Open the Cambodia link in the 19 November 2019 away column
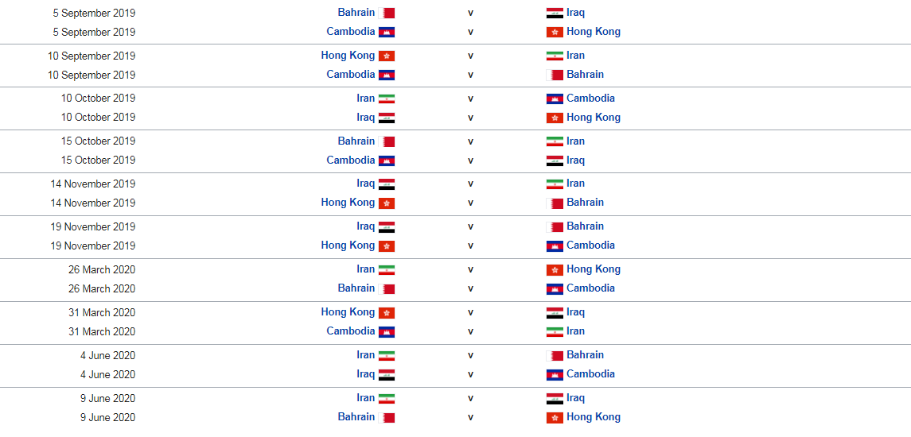Image resolution: width=911 pixels, height=437 pixels. tap(591, 246)
